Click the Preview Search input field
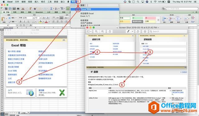This screenshot has width=199, height=116. coord(168,31)
